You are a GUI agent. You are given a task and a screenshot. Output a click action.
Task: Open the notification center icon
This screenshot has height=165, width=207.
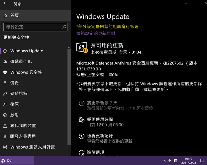[202, 161]
